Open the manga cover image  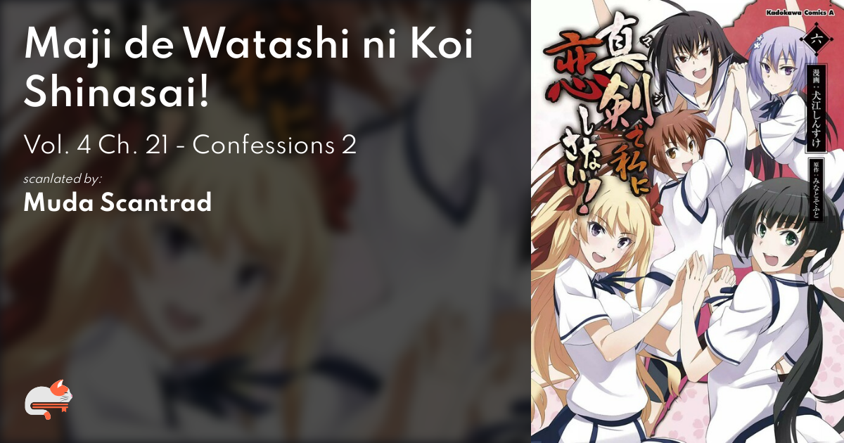coord(687,222)
